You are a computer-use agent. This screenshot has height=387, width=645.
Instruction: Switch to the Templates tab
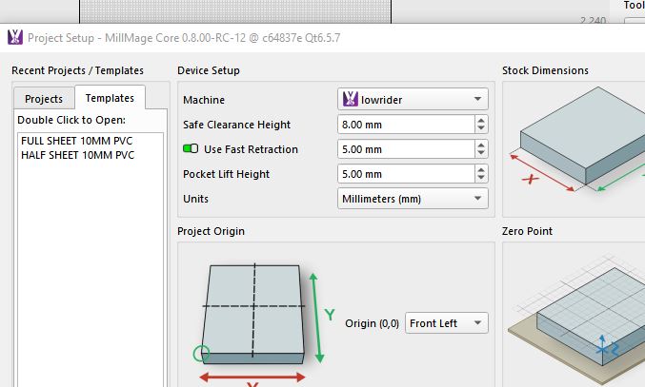click(x=110, y=98)
